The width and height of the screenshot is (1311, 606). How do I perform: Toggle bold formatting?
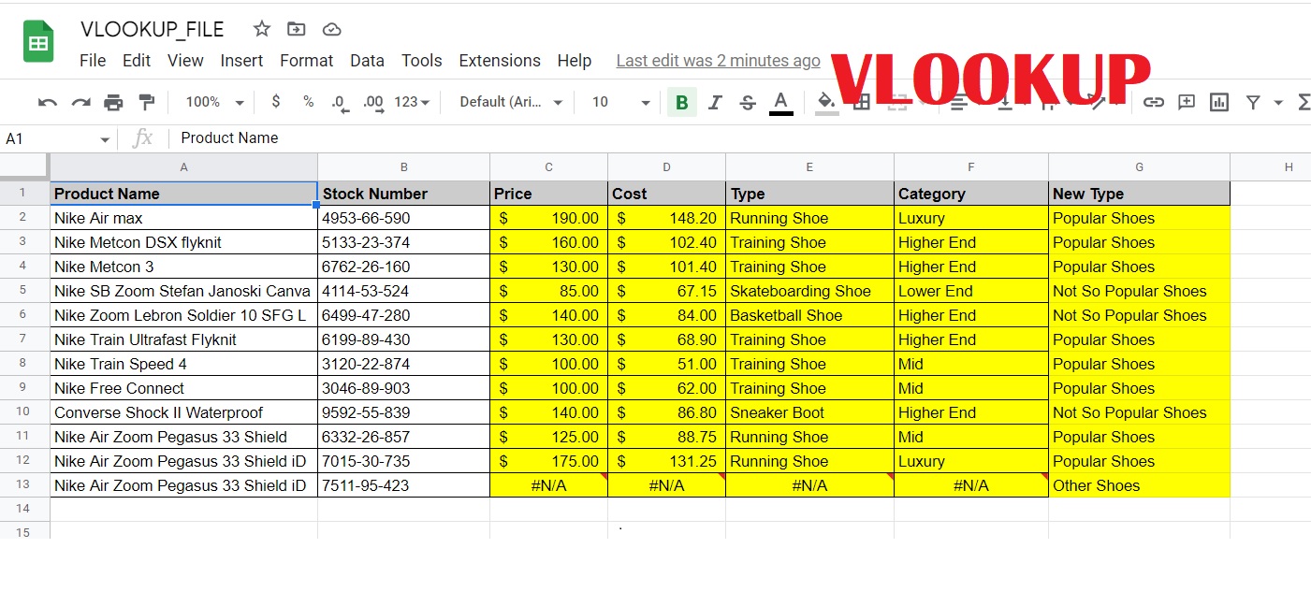[x=682, y=103]
